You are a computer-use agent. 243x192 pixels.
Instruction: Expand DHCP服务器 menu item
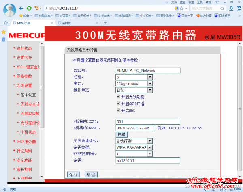click(26, 142)
